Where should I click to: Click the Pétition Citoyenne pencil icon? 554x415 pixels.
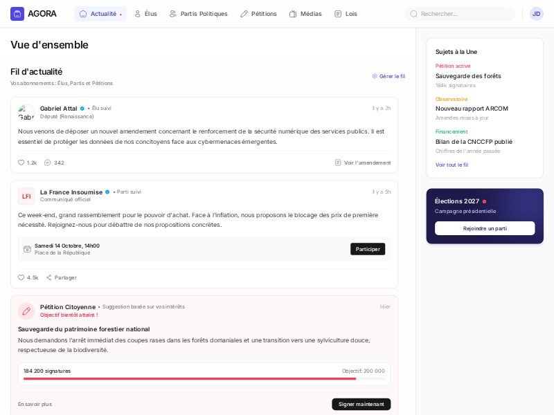point(26,311)
